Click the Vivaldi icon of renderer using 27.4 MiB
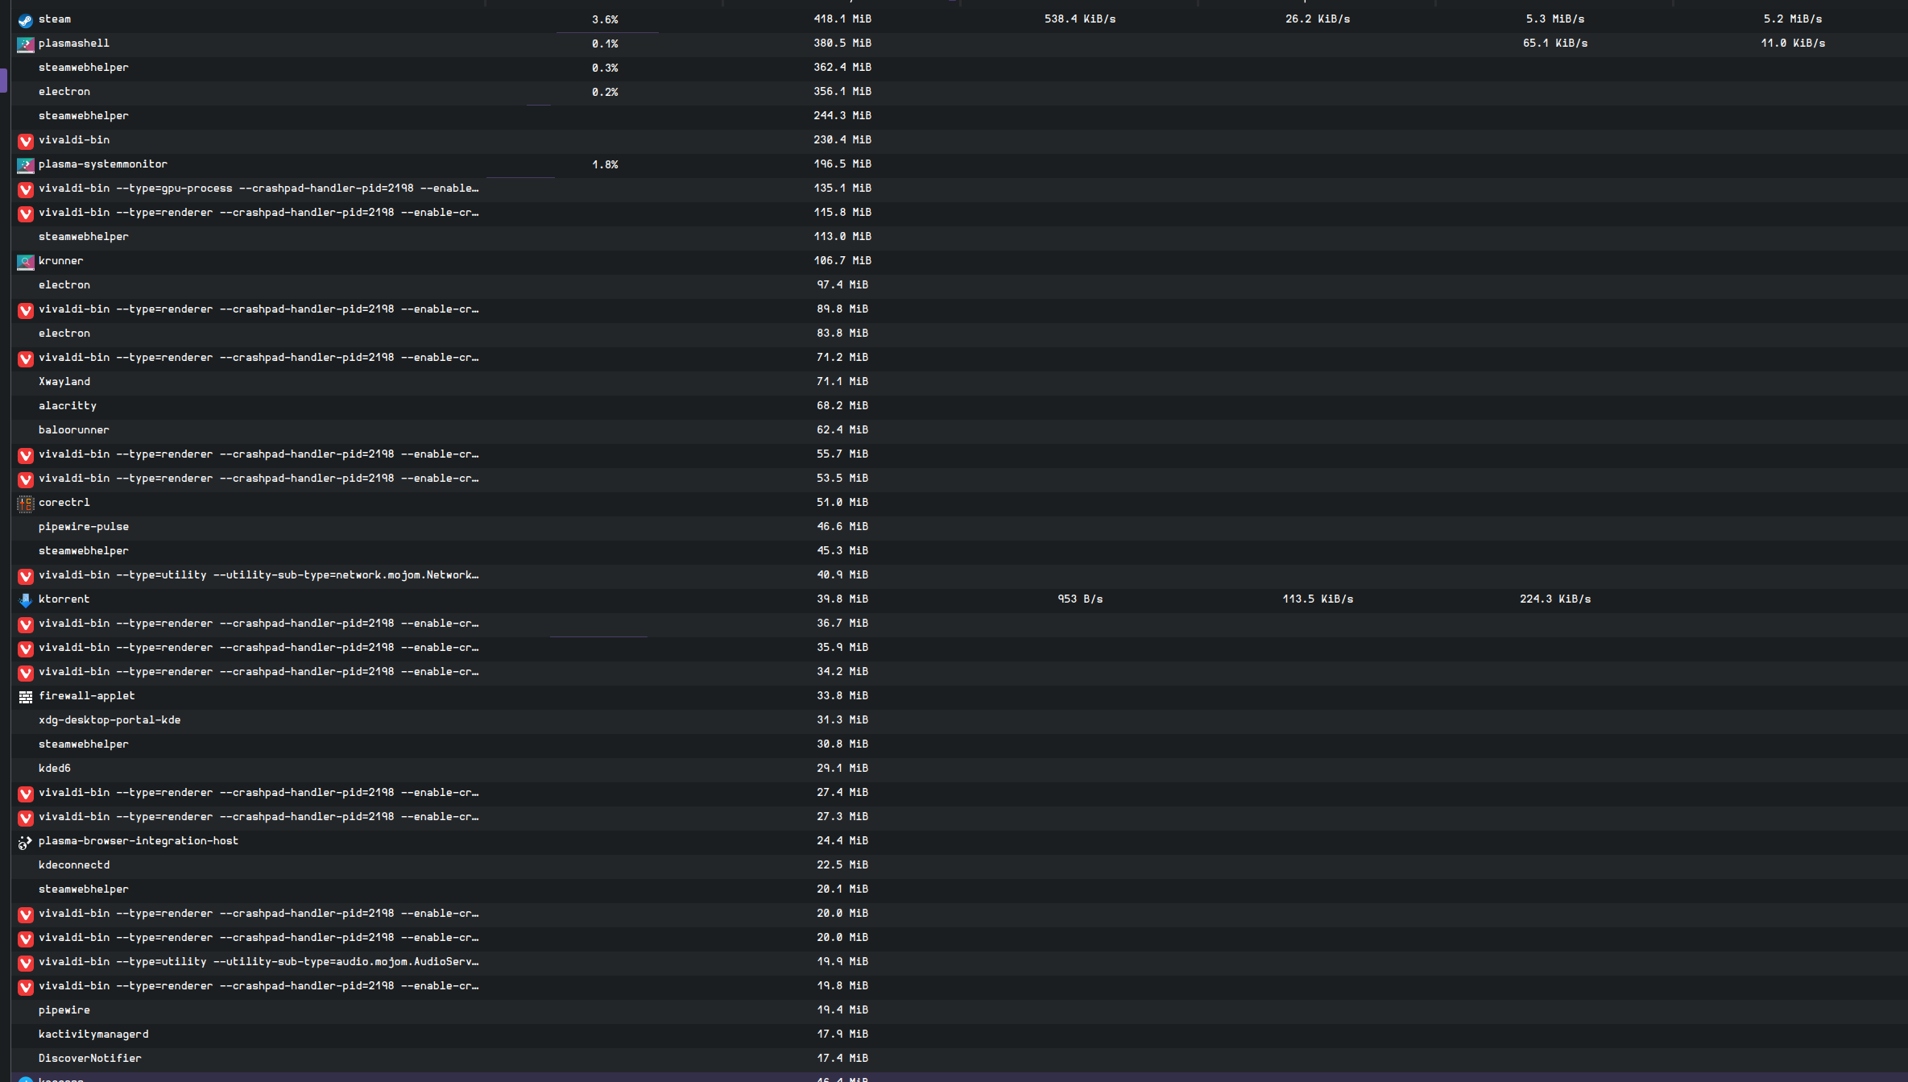Viewport: 1908px width, 1082px height. [x=26, y=794]
